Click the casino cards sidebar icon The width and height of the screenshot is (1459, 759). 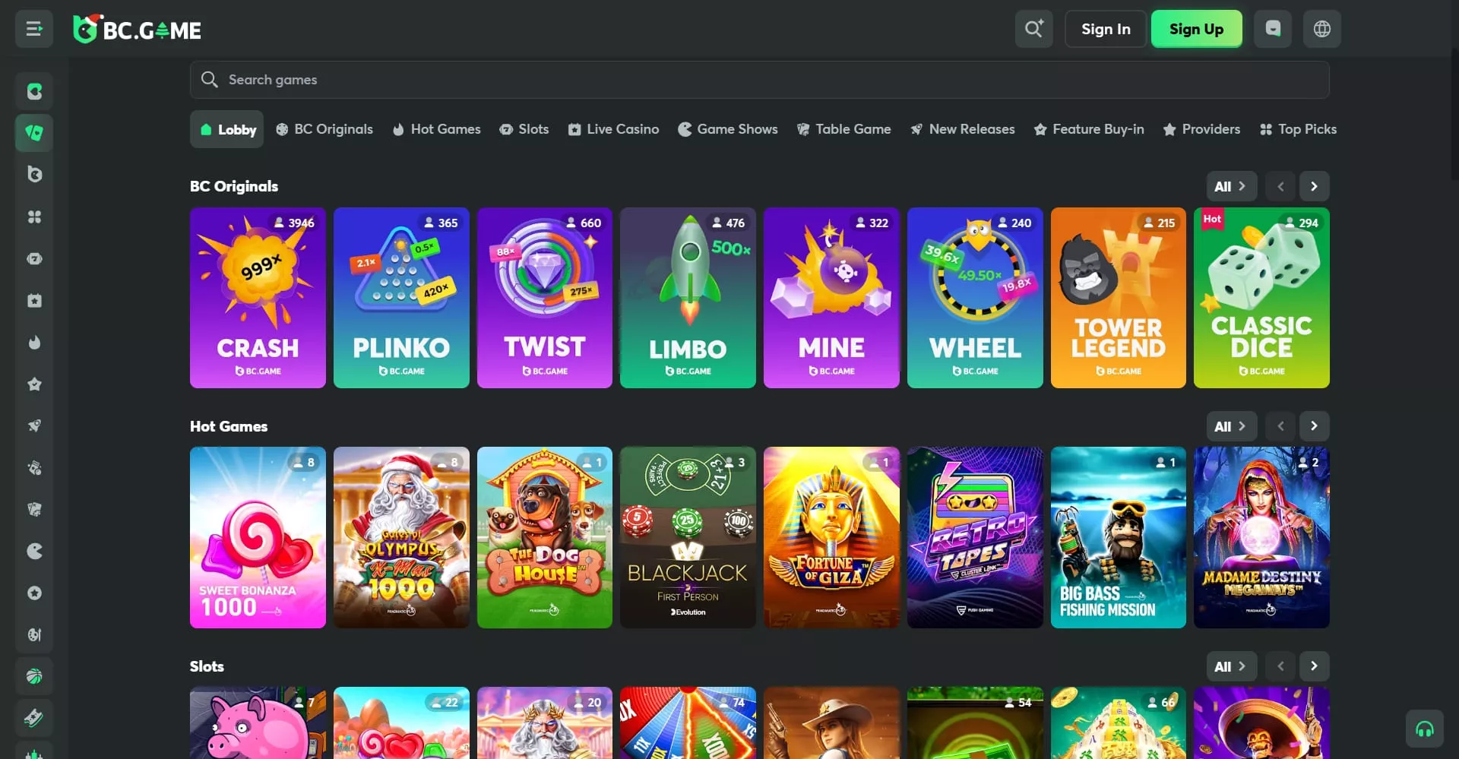[34, 133]
